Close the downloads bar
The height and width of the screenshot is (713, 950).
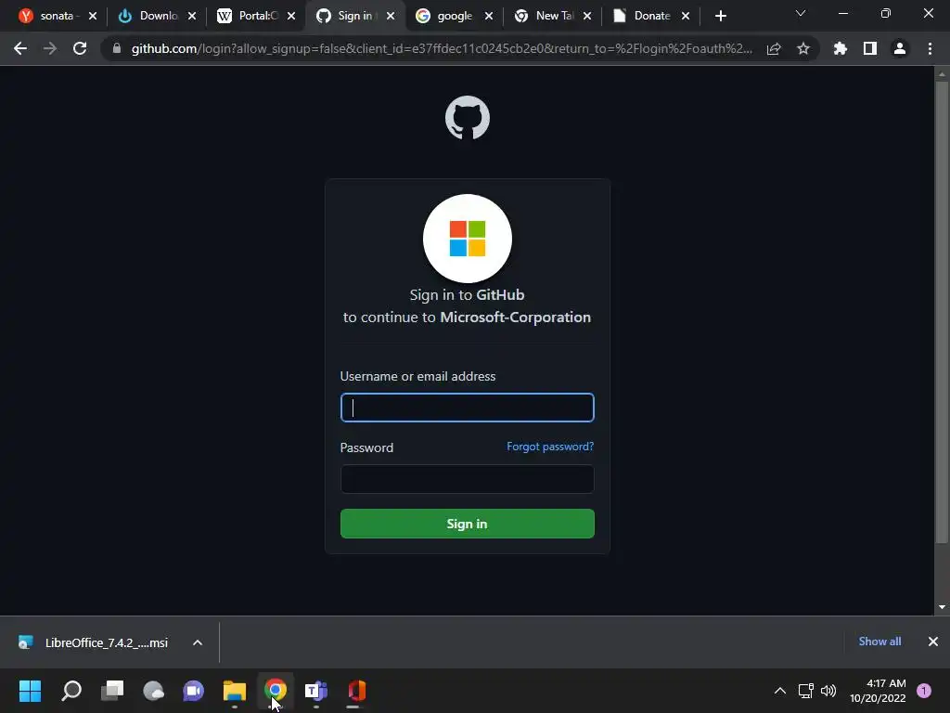[x=933, y=642]
